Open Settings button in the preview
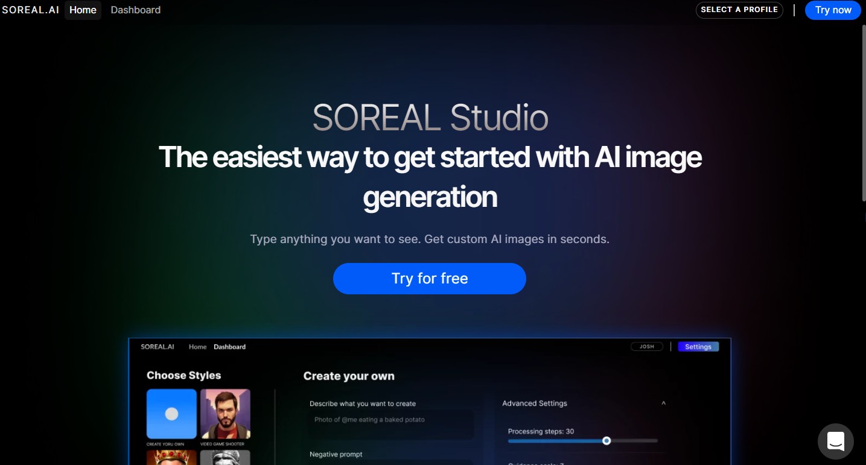This screenshot has width=866, height=465. 698,347
